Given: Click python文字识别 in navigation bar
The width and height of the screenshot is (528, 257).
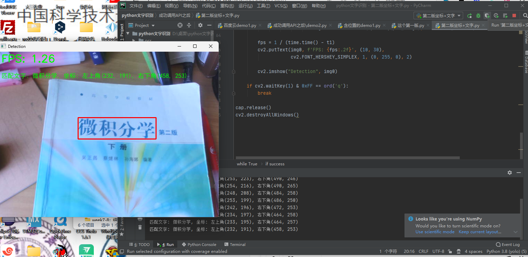Looking at the screenshot, I should (x=138, y=16).
